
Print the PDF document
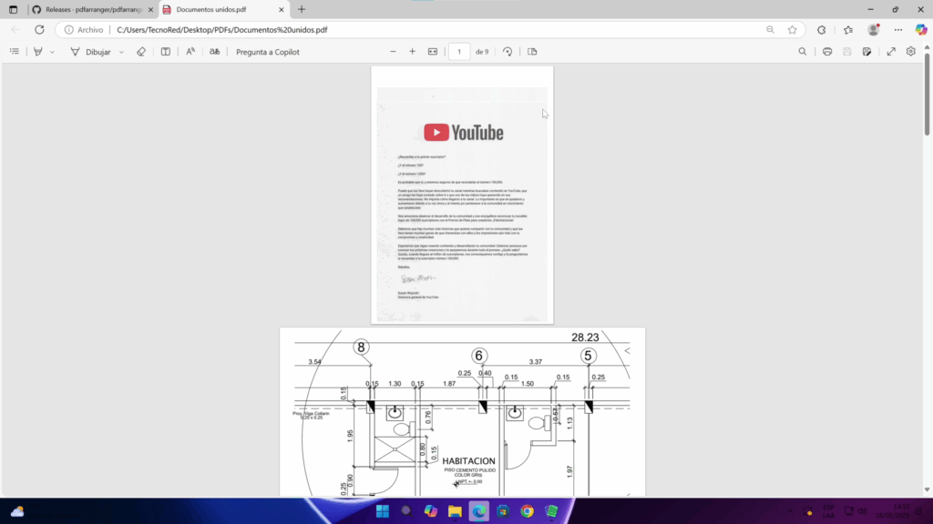coord(827,52)
